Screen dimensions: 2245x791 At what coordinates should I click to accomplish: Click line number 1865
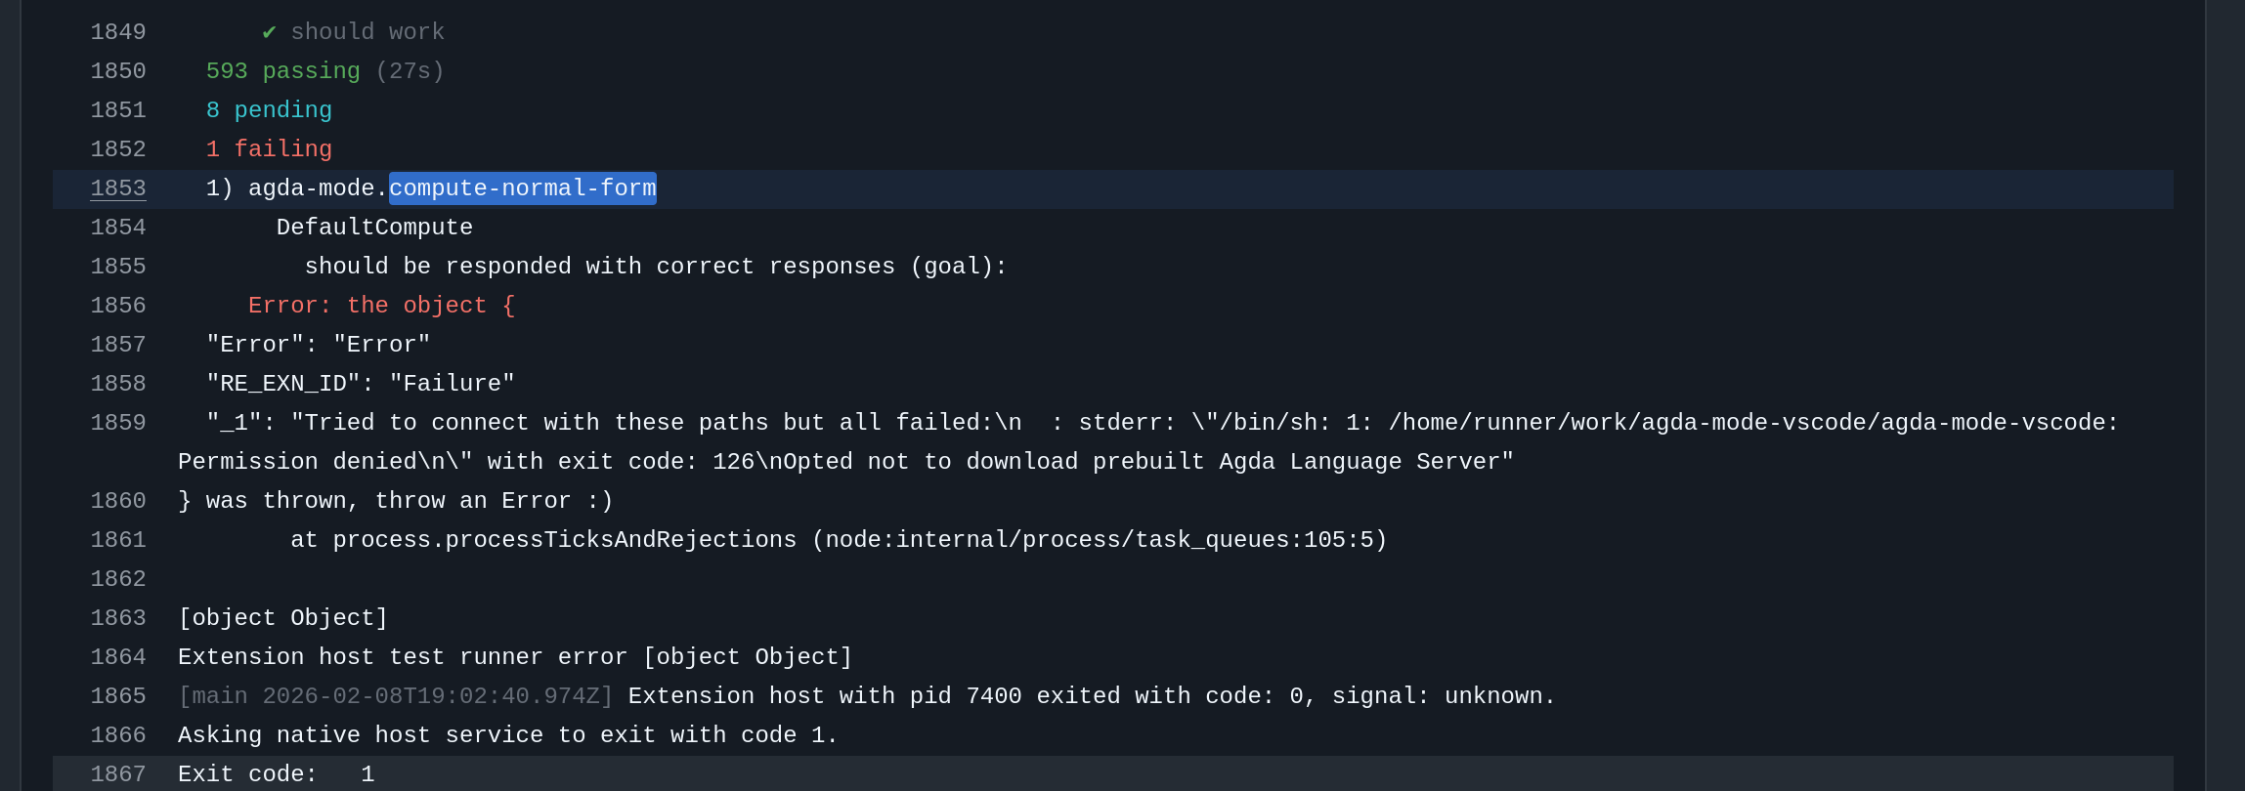(118, 696)
